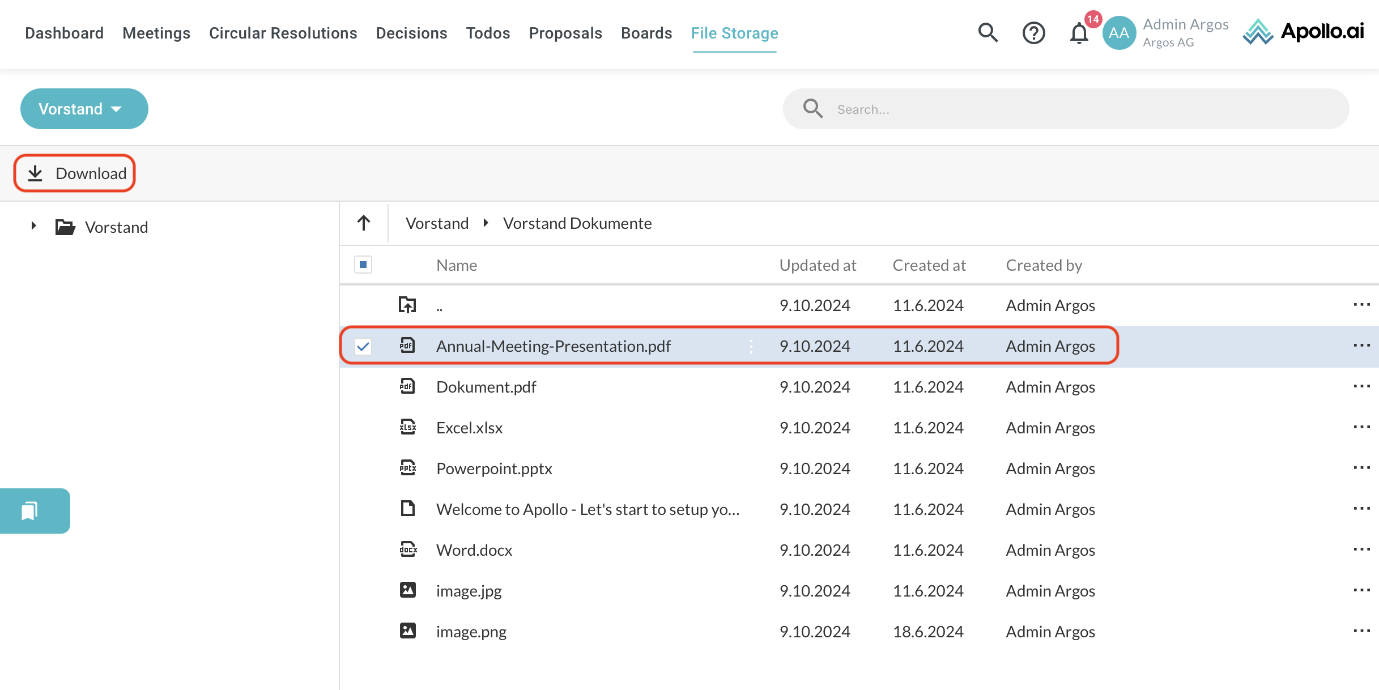This screenshot has height=690, width=1379.
Task: Click the parent folder '..' icon
Action: coord(407,305)
